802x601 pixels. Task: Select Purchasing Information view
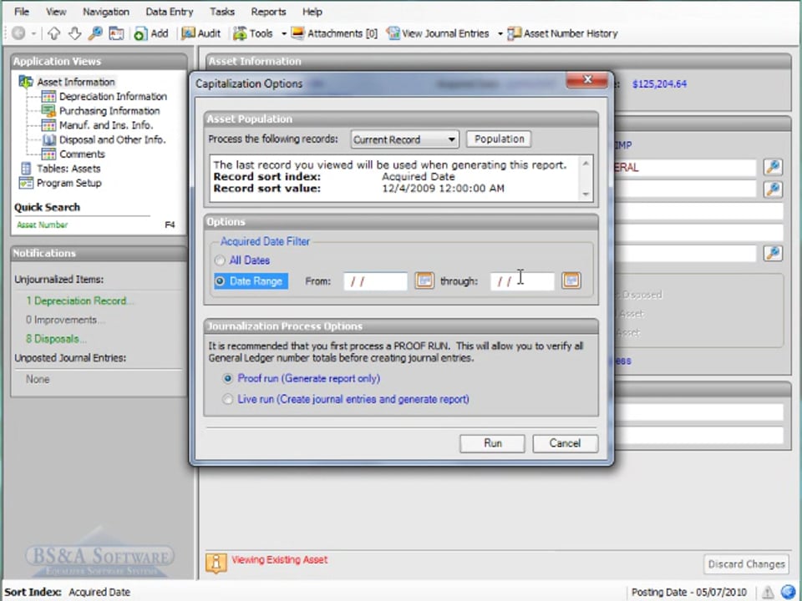pos(109,110)
